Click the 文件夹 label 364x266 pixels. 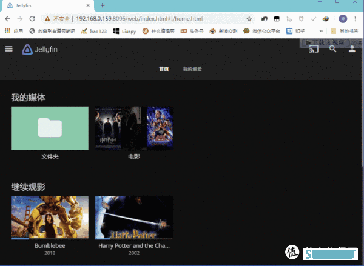(50, 156)
